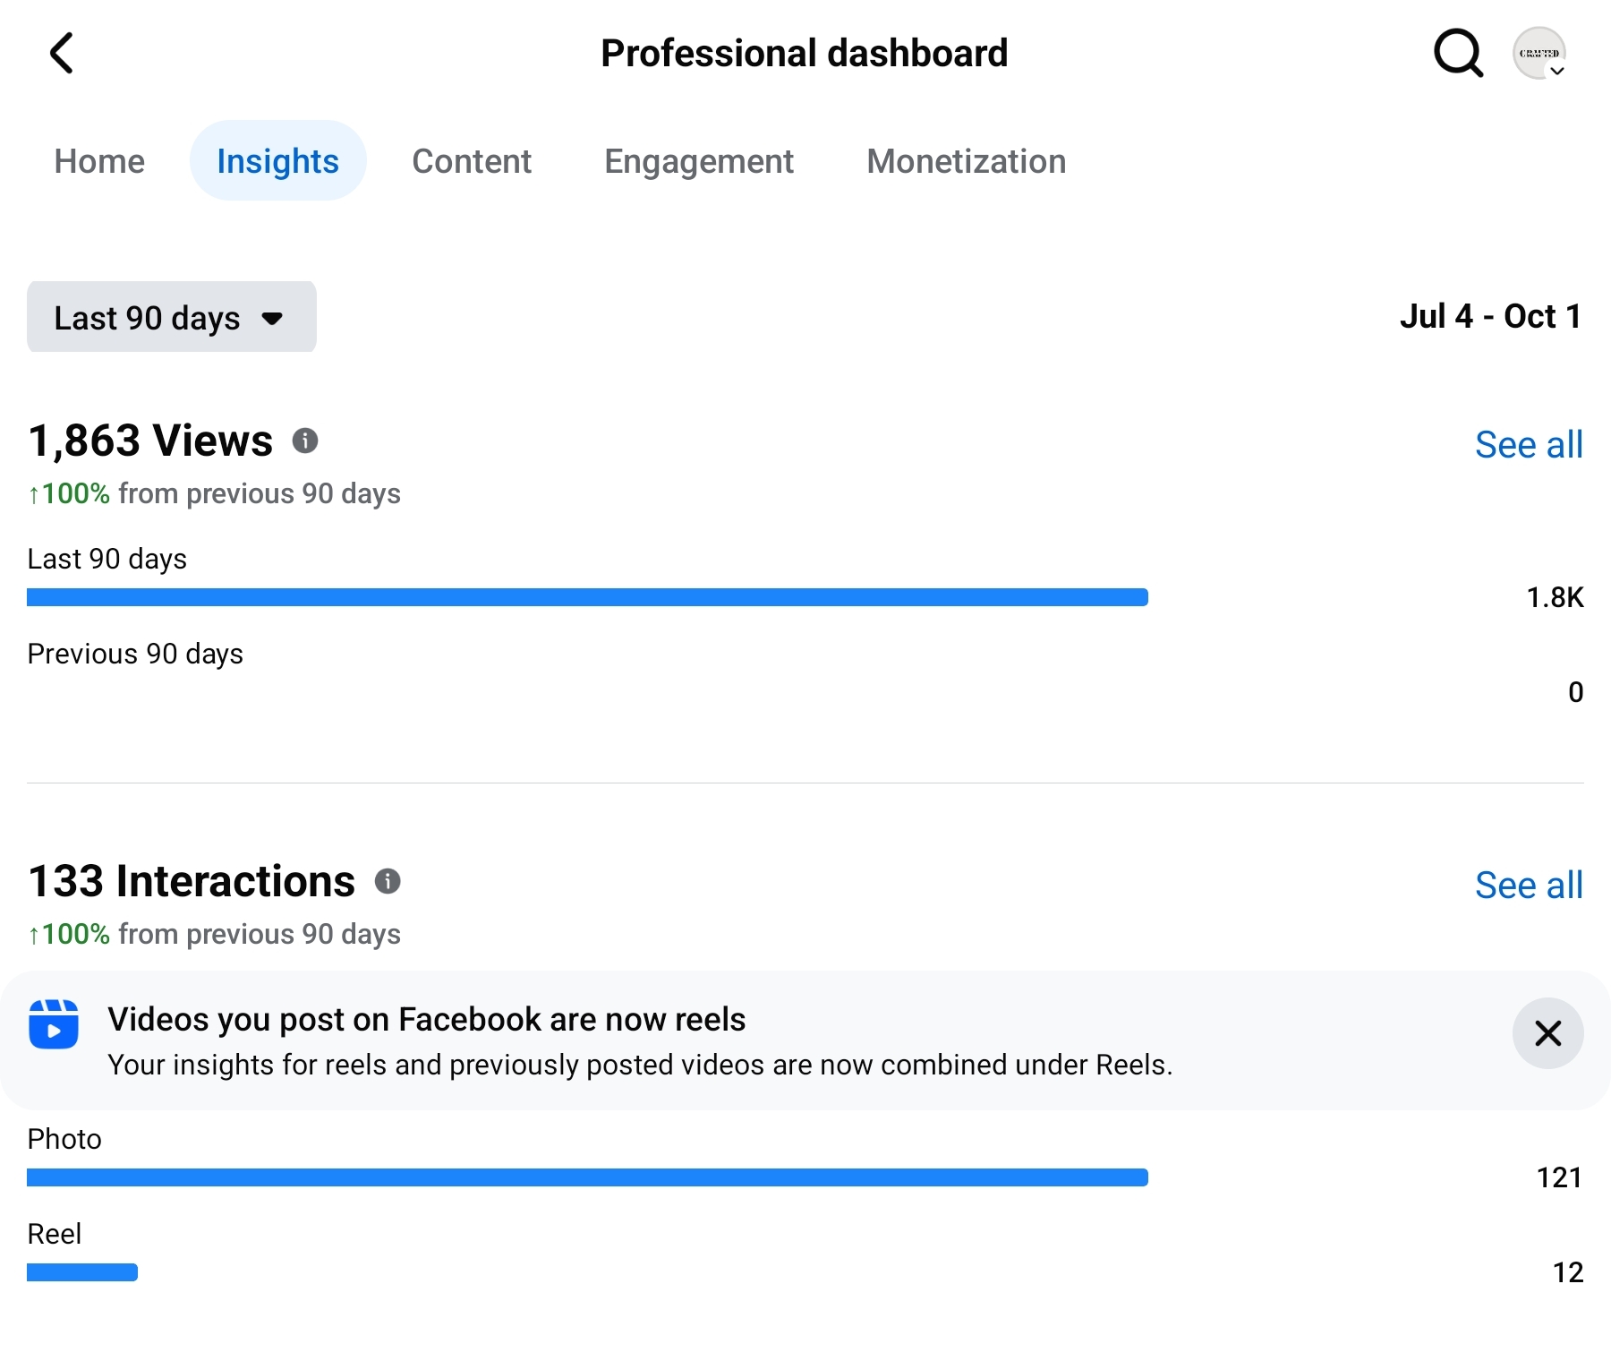The height and width of the screenshot is (1361, 1611).
Task: Dismiss the reels notification banner
Action: 1547,1033
